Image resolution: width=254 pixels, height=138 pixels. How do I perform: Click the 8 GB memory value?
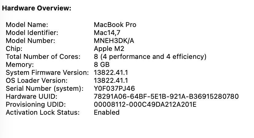tap(101, 64)
